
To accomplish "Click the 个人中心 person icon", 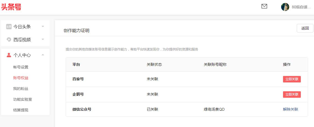I will point(9,55).
